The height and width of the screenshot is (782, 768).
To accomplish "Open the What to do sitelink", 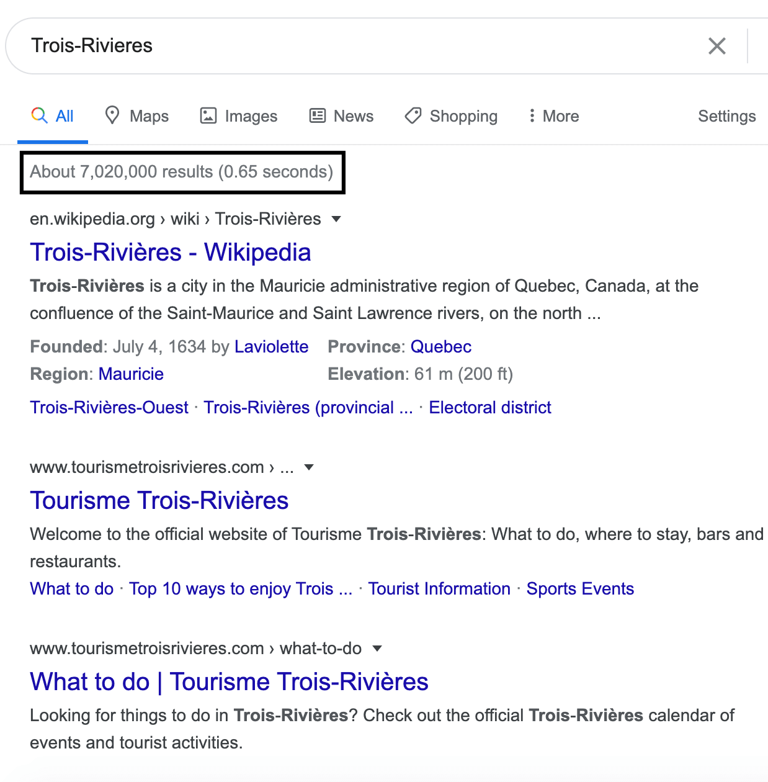I will click(x=72, y=588).
